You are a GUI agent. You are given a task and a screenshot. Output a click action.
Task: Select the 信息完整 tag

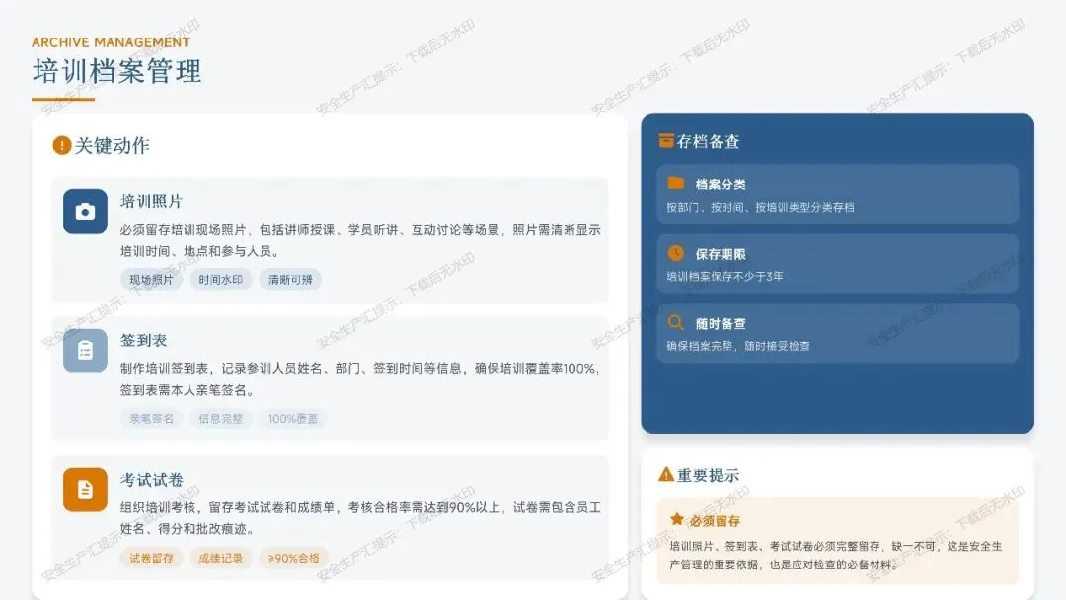[x=221, y=419]
